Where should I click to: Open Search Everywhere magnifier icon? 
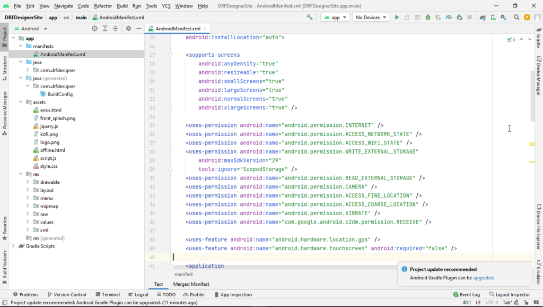tap(516, 18)
